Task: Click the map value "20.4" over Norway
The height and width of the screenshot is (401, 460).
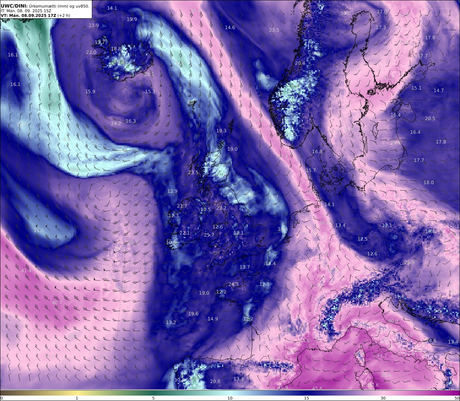Action: [300, 63]
